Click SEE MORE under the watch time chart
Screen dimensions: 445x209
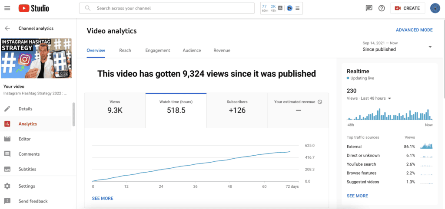(x=103, y=198)
